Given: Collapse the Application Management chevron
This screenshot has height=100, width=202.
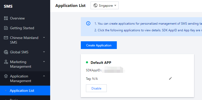Looking at the screenshot, I should point(44,76).
